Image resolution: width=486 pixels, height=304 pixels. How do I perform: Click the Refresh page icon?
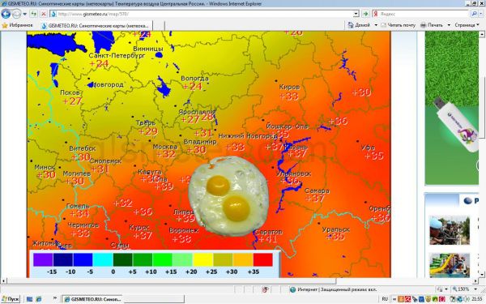click(x=33, y=14)
